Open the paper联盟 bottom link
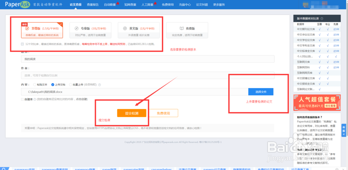348x170 pixels. (x=109, y=169)
